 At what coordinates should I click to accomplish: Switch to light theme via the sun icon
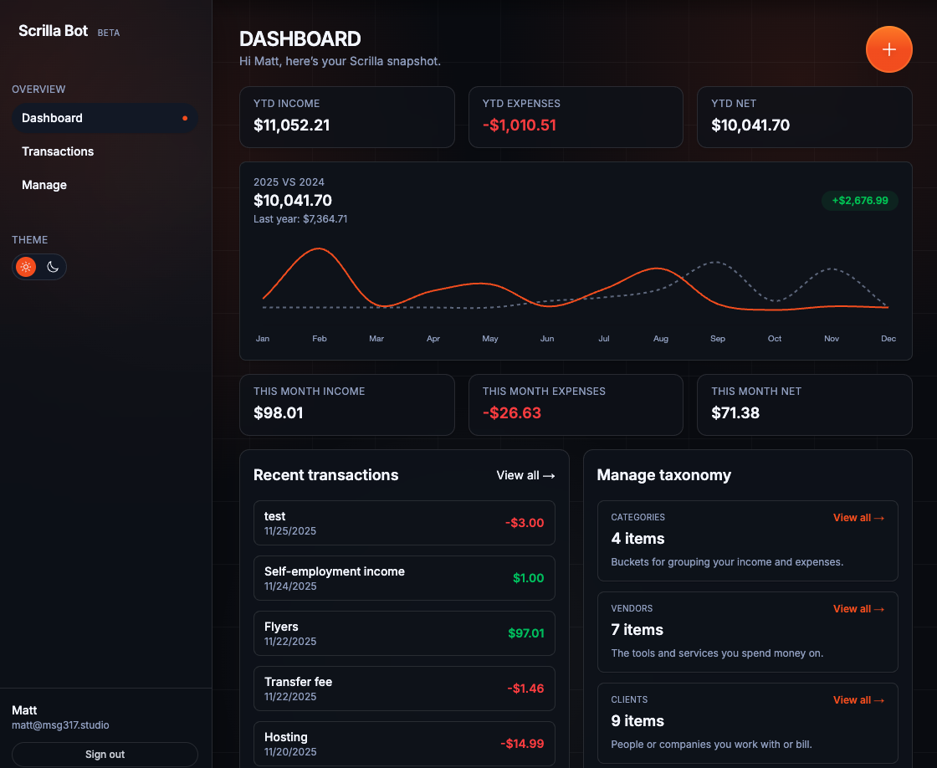25,267
